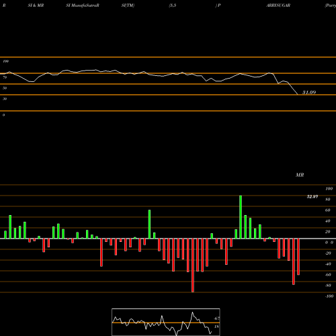
Task: Click the longest red bar reaching -100
Action: tap(193, 265)
